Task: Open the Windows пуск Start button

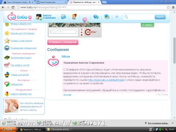Action: (x=8, y=129)
